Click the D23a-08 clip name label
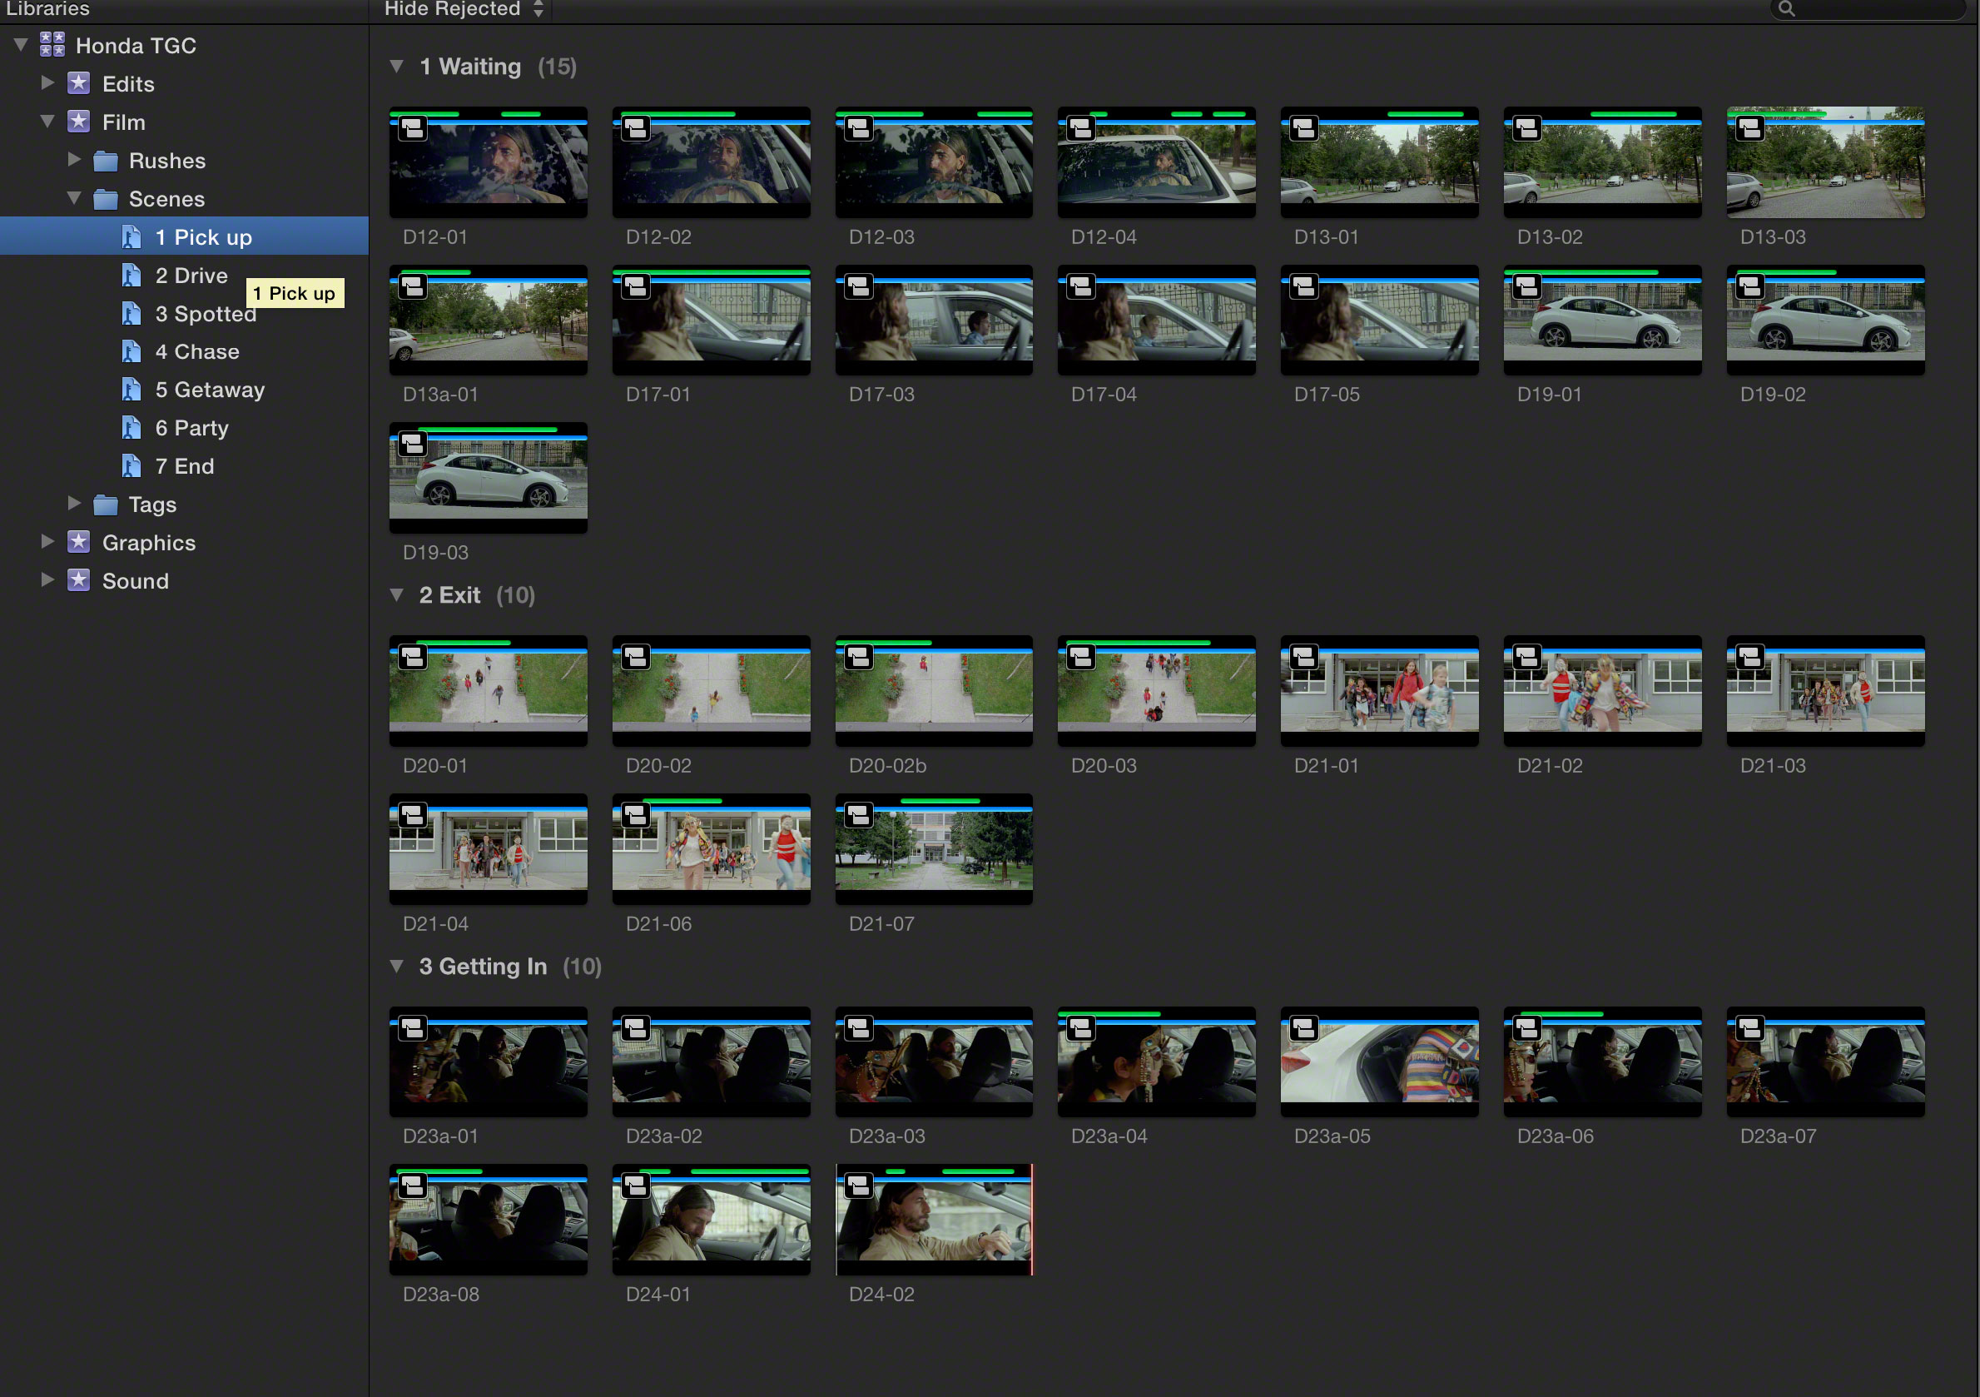Screen dimensions: 1980x1397 point(440,1295)
